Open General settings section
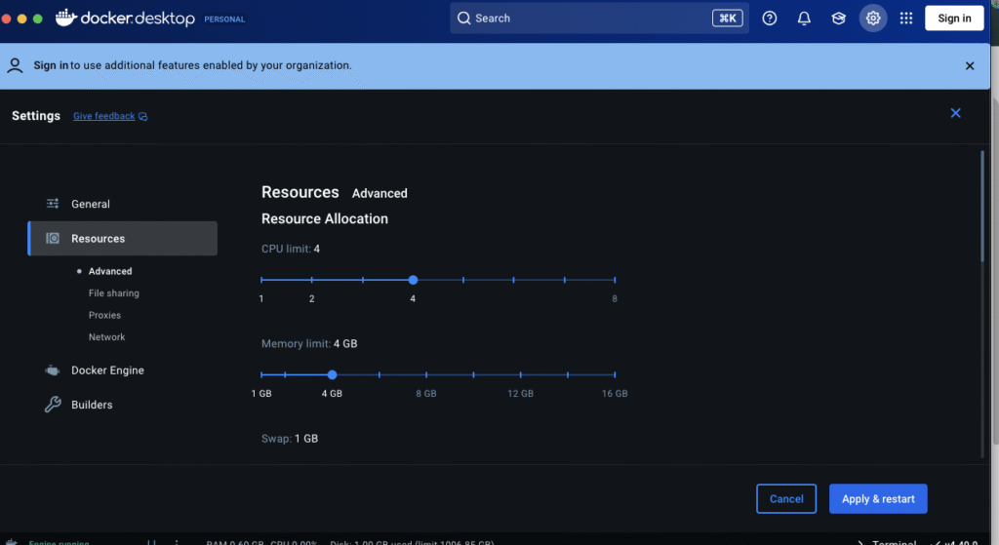Image resolution: width=999 pixels, height=545 pixels. [91, 204]
